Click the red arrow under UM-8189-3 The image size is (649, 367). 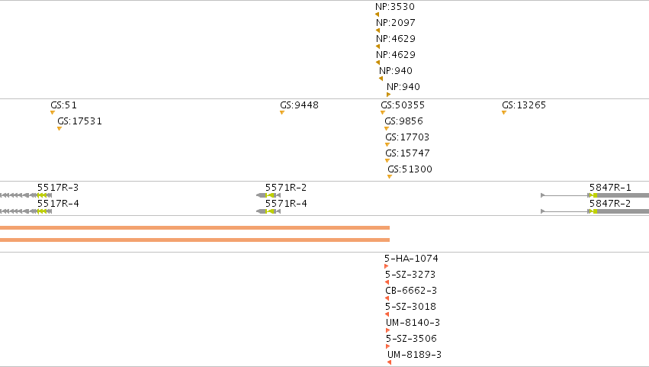(x=390, y=362)
